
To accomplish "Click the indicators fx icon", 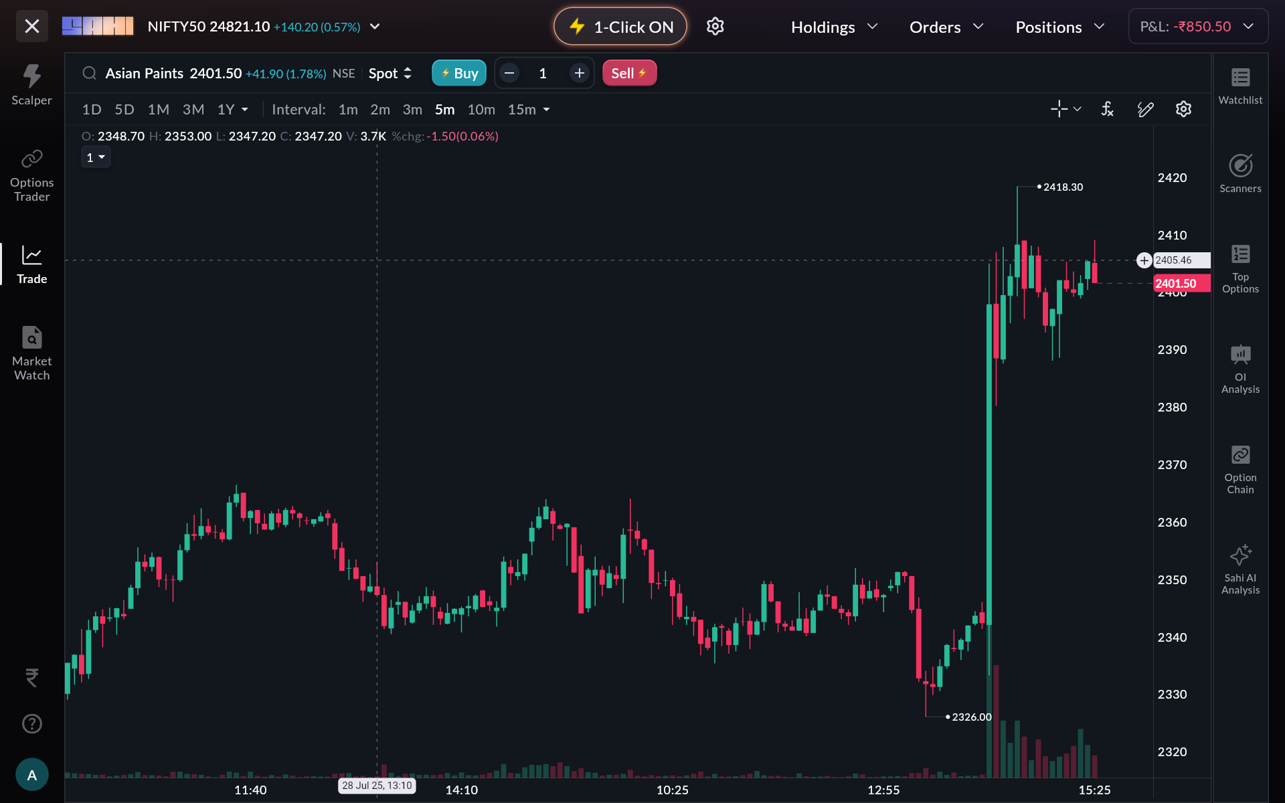I will coord(1108,109).
